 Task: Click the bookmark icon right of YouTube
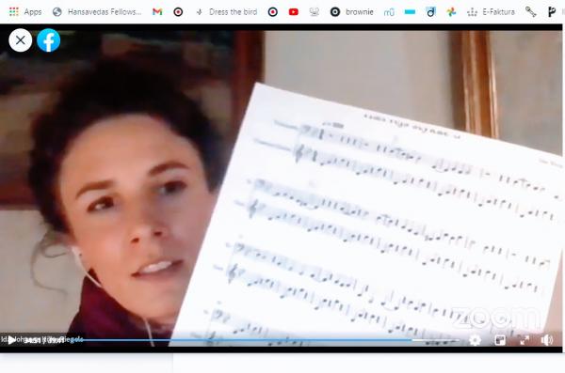click(x=315, y=12)
